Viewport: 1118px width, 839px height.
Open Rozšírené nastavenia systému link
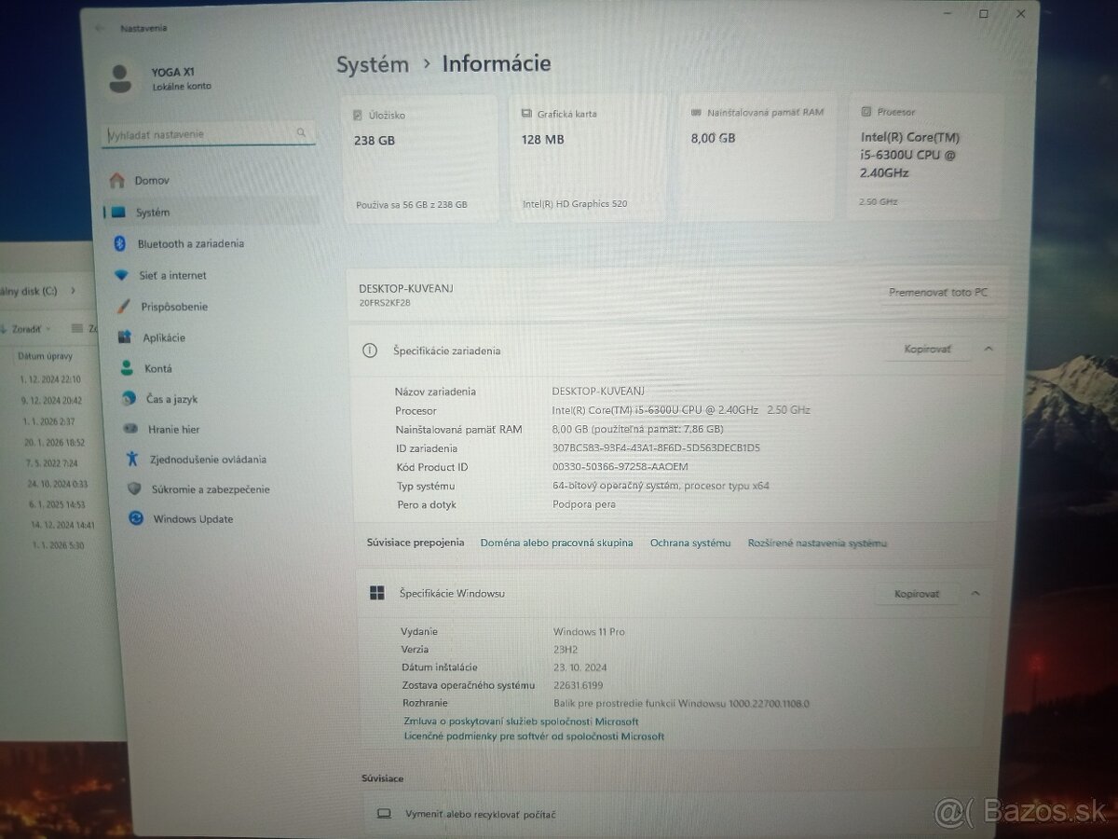click(817, 542)
